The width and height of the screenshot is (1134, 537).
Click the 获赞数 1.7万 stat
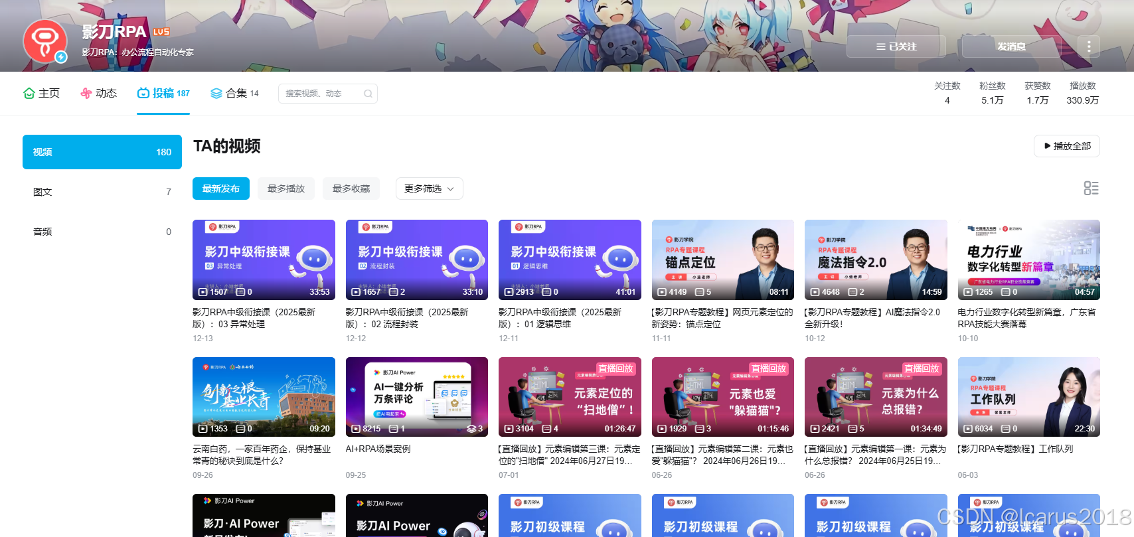tap(1038, 93)
